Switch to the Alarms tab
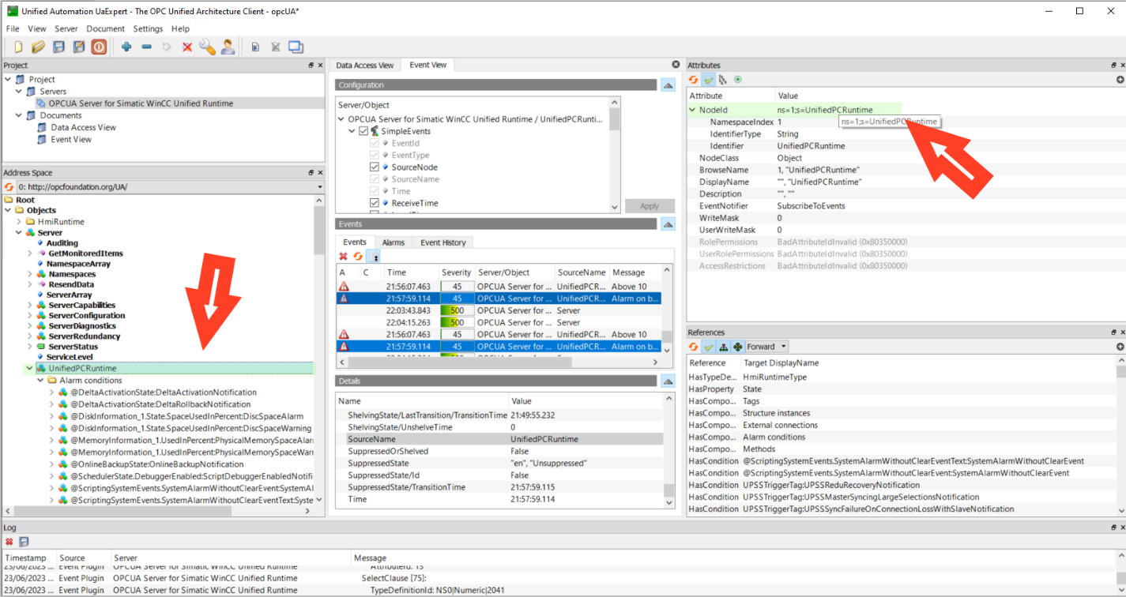Viewport: 1126px width, 597px height. click(x=394, y=242)
